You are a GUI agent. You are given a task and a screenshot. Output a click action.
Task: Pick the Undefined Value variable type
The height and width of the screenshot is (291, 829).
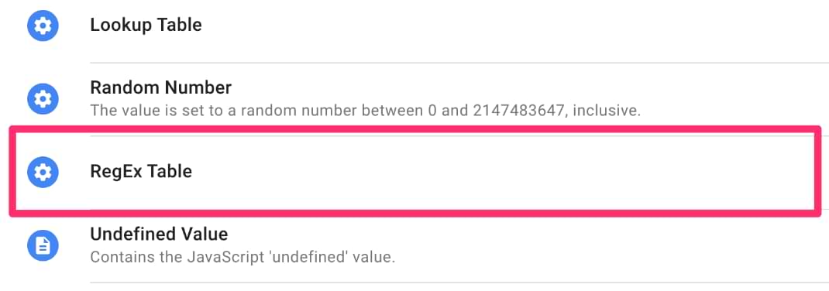tap(414, 245)
